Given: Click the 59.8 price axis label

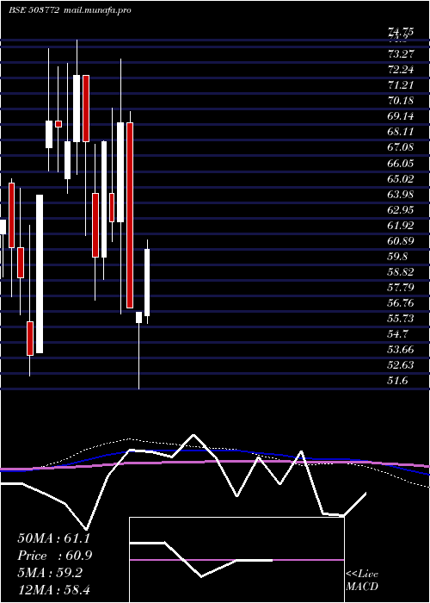Looking at the screenshot, I should click(397, 257).
